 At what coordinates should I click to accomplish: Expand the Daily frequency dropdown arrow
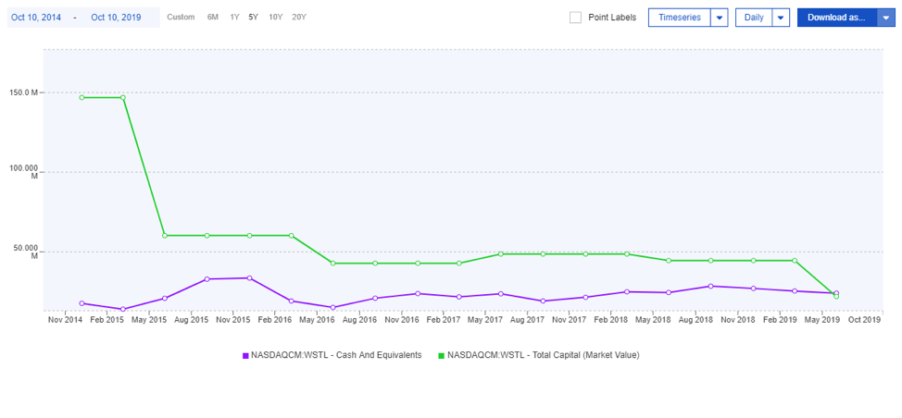click(x=780, y=18)
